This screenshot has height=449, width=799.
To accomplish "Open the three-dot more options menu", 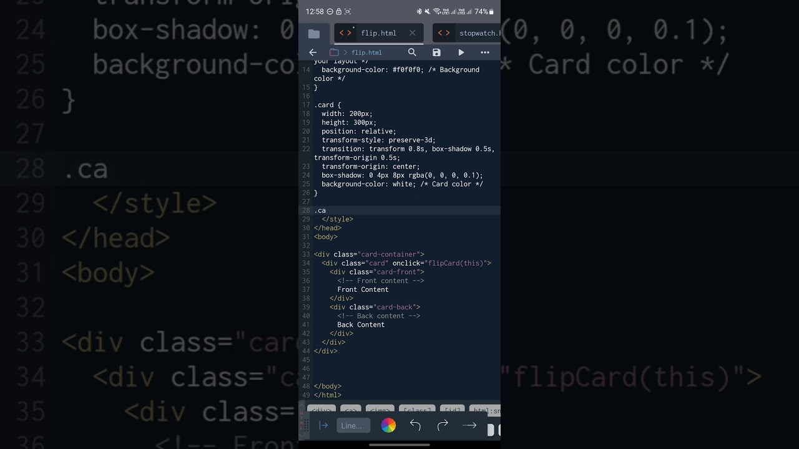I will (485, 52).
